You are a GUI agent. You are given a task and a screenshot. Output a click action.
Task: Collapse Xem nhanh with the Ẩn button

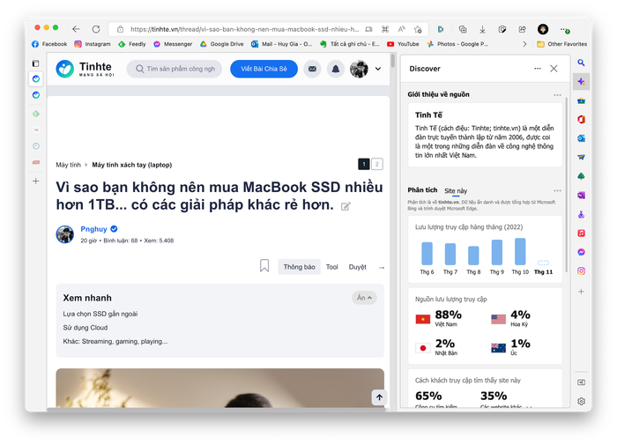coord(364,298)
